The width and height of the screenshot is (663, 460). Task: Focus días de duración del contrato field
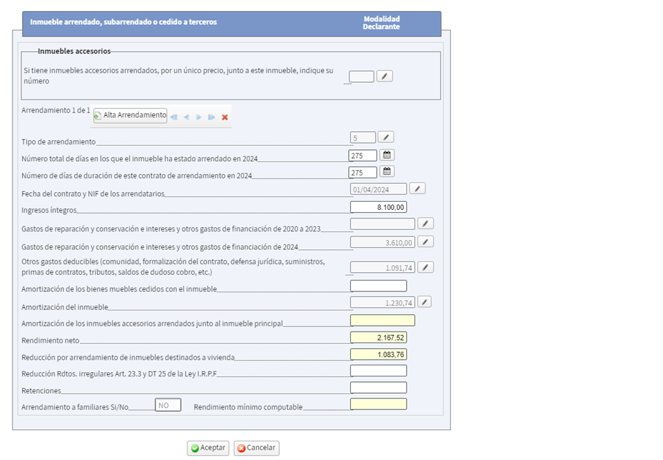coord(363,173)
